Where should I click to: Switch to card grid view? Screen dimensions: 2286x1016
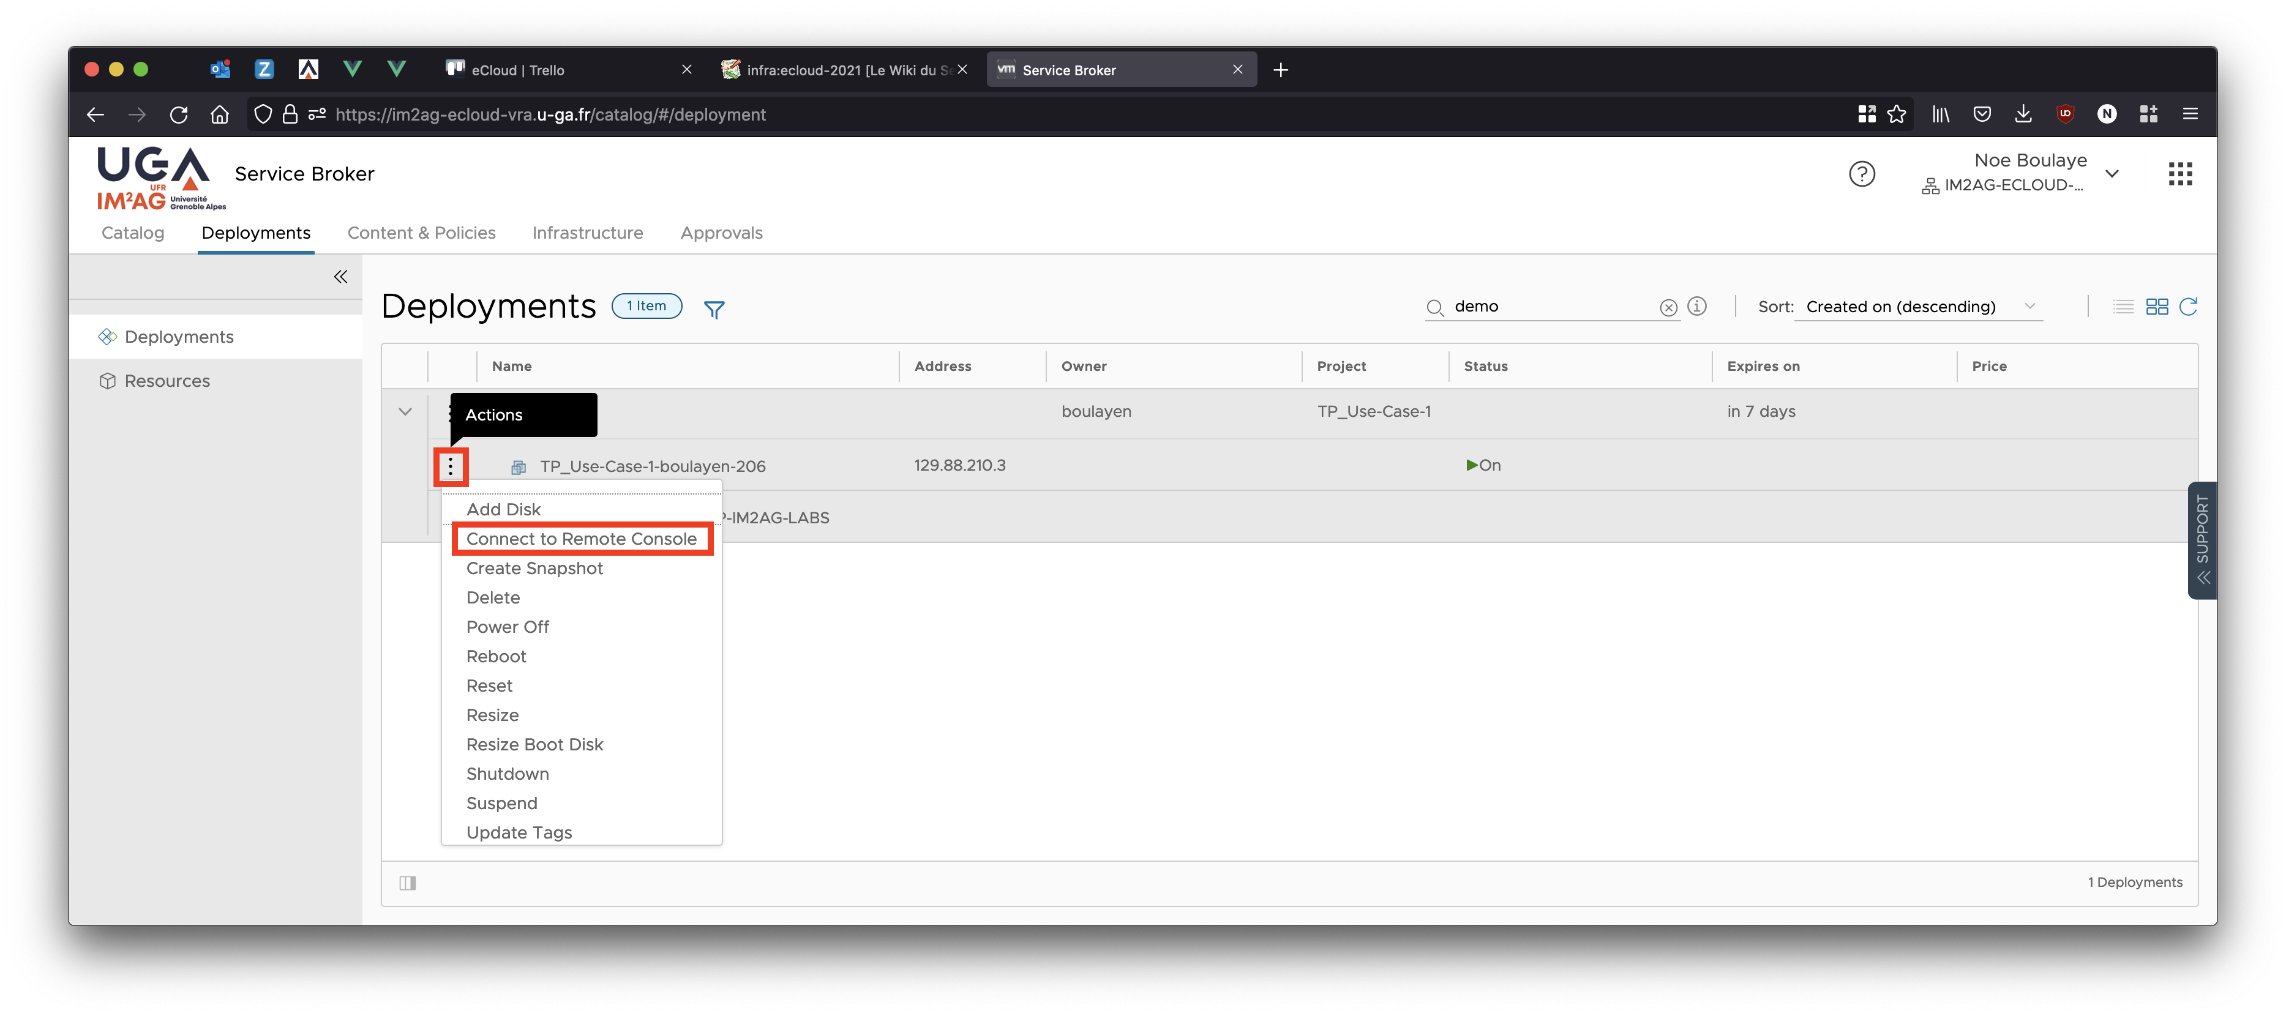tap(2156, 306)
